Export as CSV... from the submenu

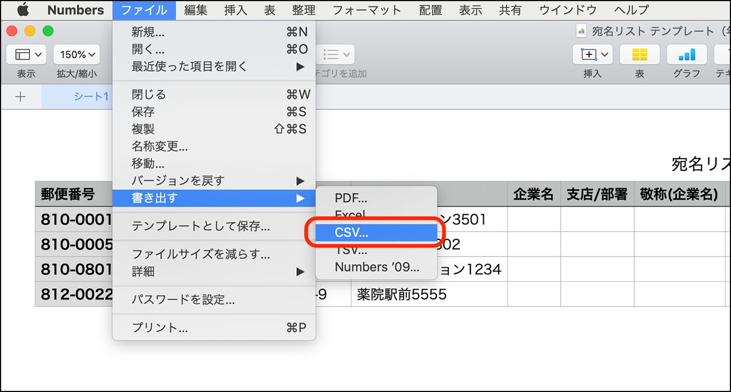coord(376,233)
